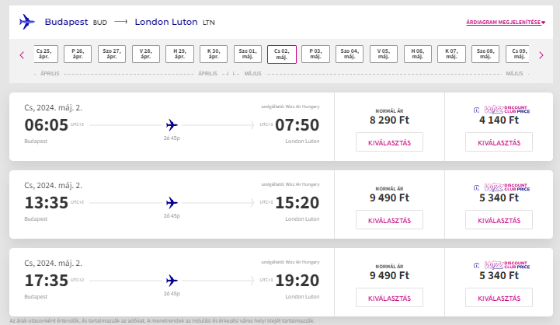Click the plane icon on 06:05 flight
This screenshot has width=560, height=325.
click(x=172, y=125)
